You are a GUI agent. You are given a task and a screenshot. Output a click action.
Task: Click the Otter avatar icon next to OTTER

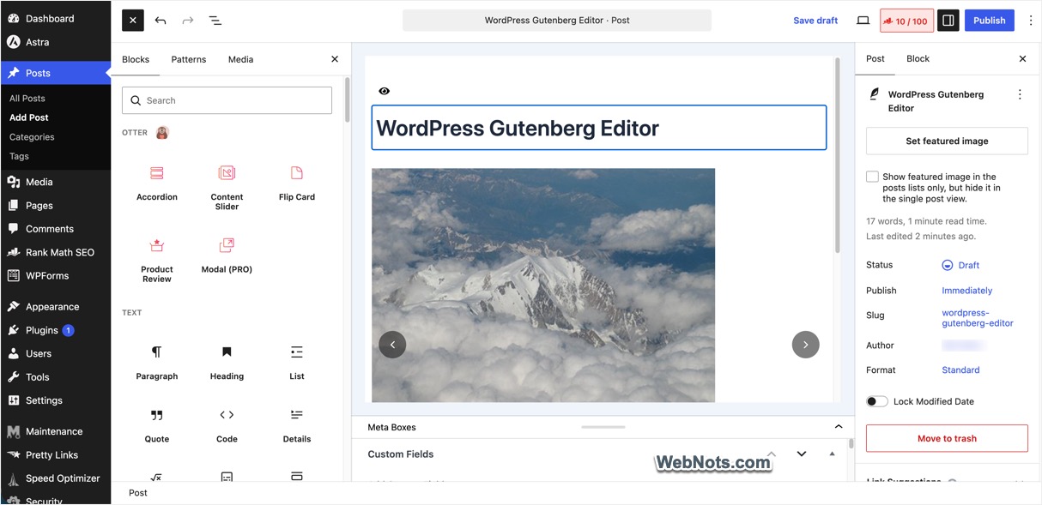point(162,133)
